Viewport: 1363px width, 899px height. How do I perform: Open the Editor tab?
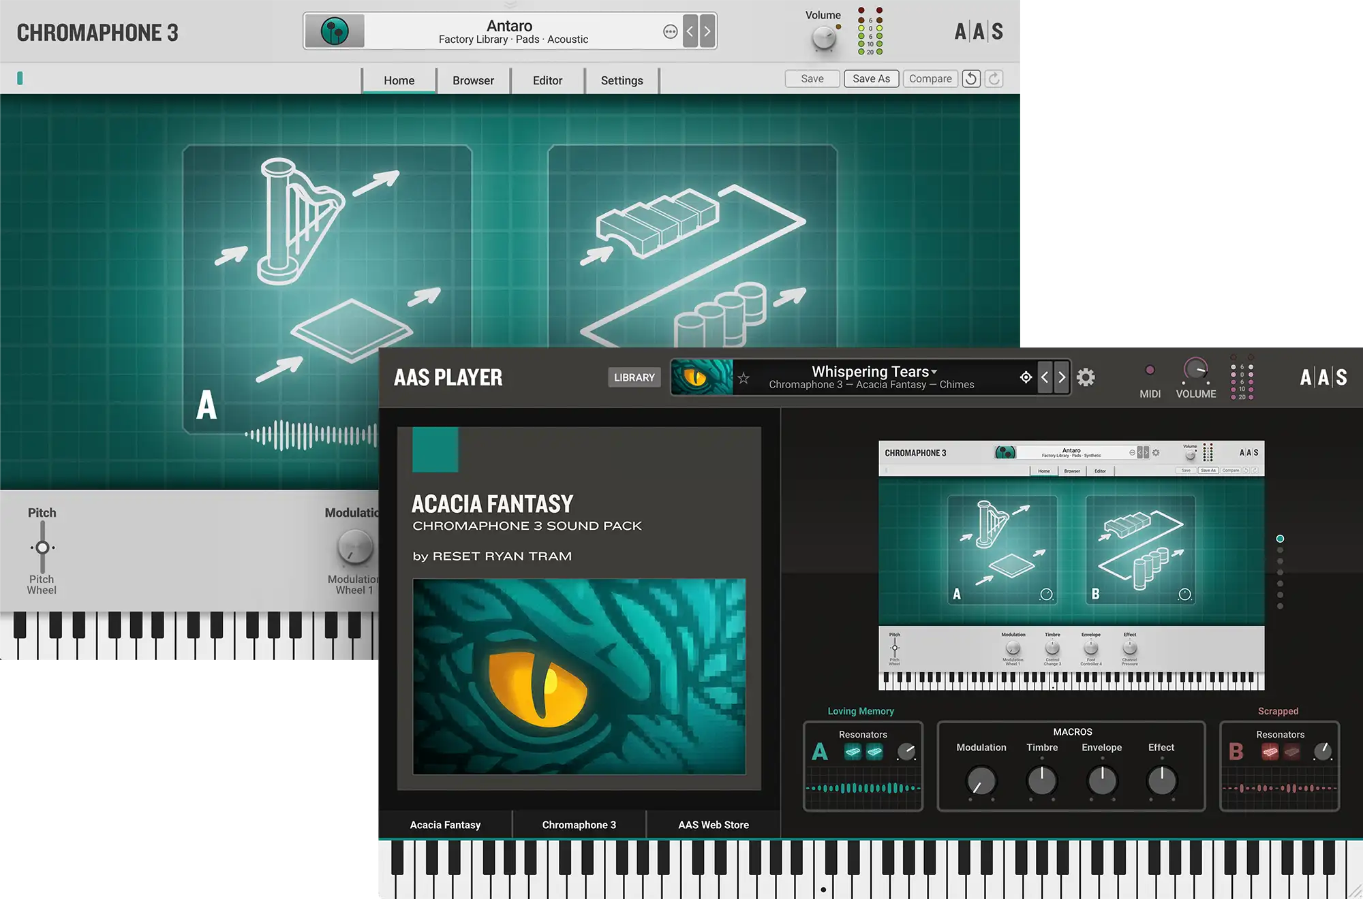pyautogui.click(x=547, y=80)
